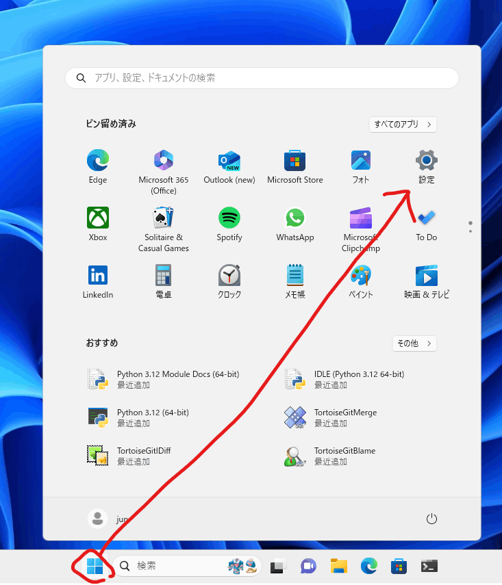This screenshot has width=502, height=585.
Task: Click the アプリ、設定、ドキュメントの検索 search box
Action: [262, 78]
